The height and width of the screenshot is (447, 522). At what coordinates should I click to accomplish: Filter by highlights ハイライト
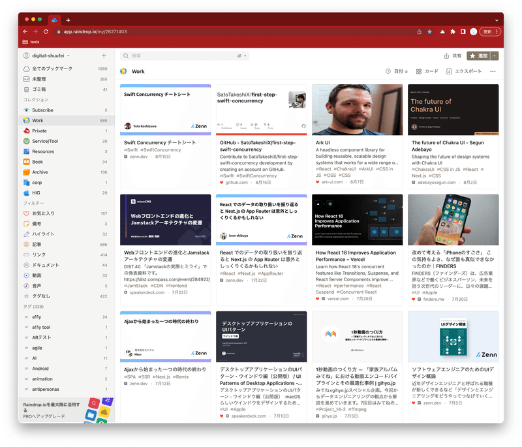pos(67,234)
